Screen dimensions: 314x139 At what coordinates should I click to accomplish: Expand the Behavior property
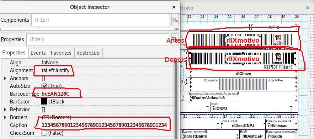point(5,109)
